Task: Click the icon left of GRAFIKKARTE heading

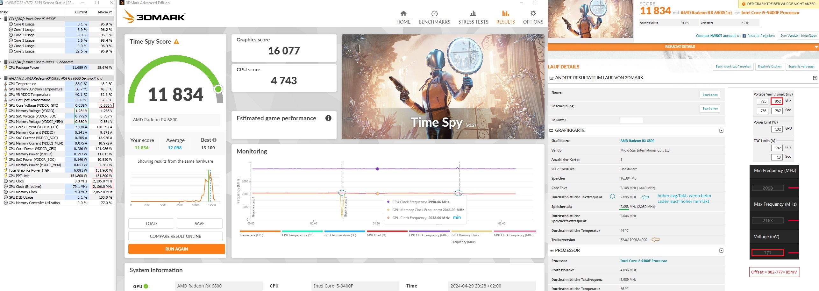Action: (x=552, y=131)
